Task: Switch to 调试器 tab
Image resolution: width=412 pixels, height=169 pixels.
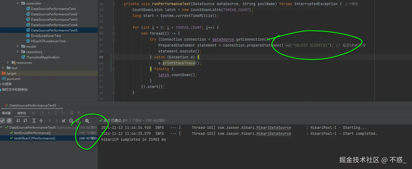Action: click(6, 113)
